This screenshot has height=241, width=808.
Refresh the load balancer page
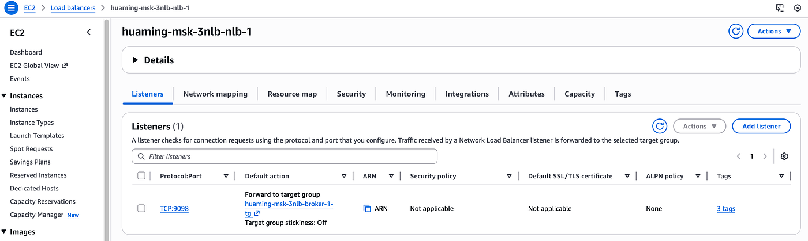tap(736, 31)
